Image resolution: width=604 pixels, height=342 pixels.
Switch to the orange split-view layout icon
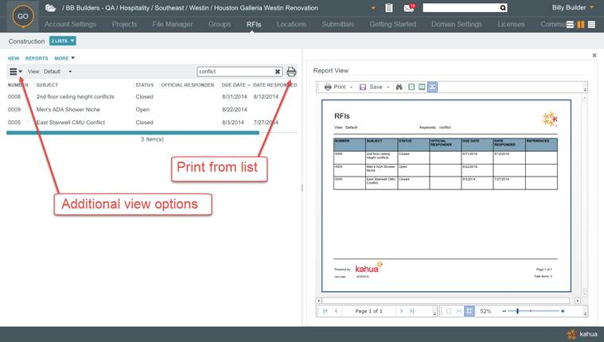(581, 25)
